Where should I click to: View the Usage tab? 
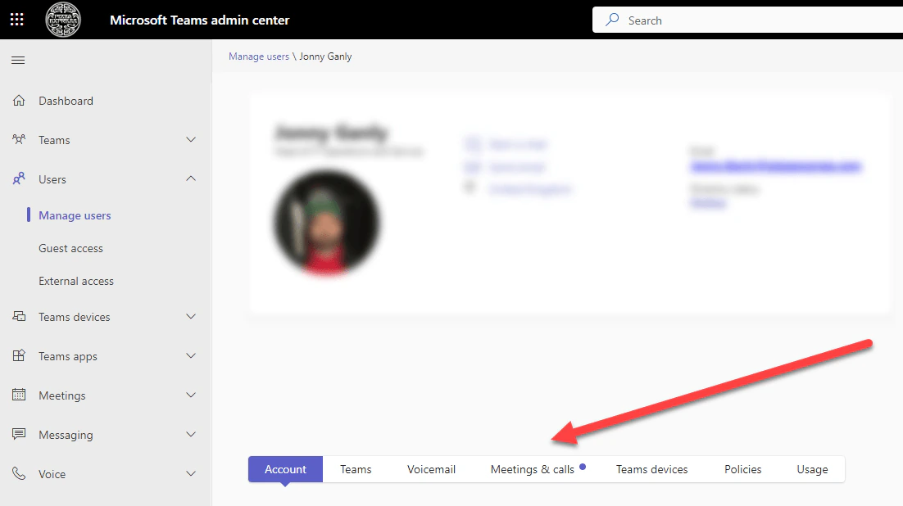(813, 469)
